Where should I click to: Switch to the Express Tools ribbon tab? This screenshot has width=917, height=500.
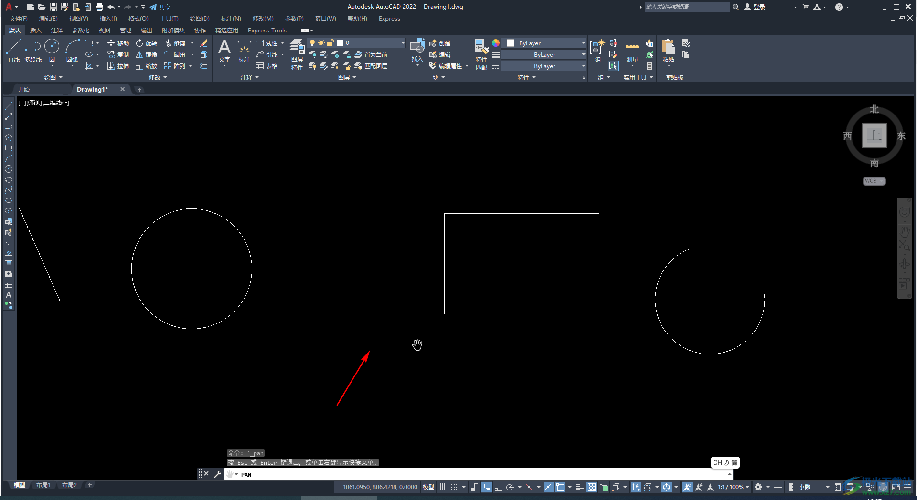pos(267,30)
